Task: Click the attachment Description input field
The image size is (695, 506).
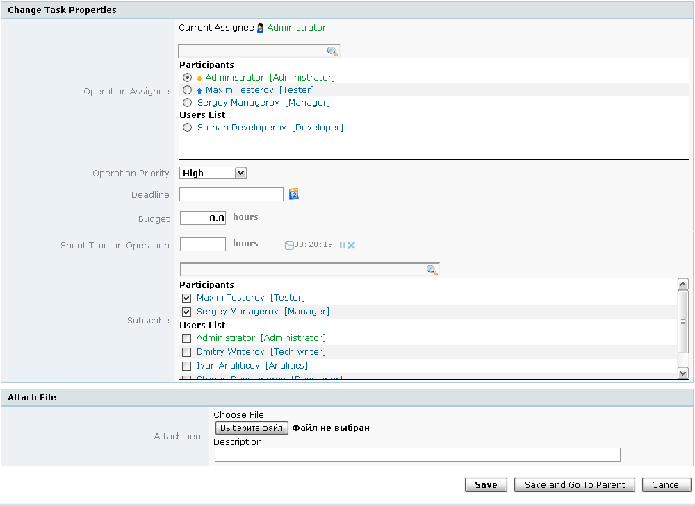Action: (x=417, y=455)
